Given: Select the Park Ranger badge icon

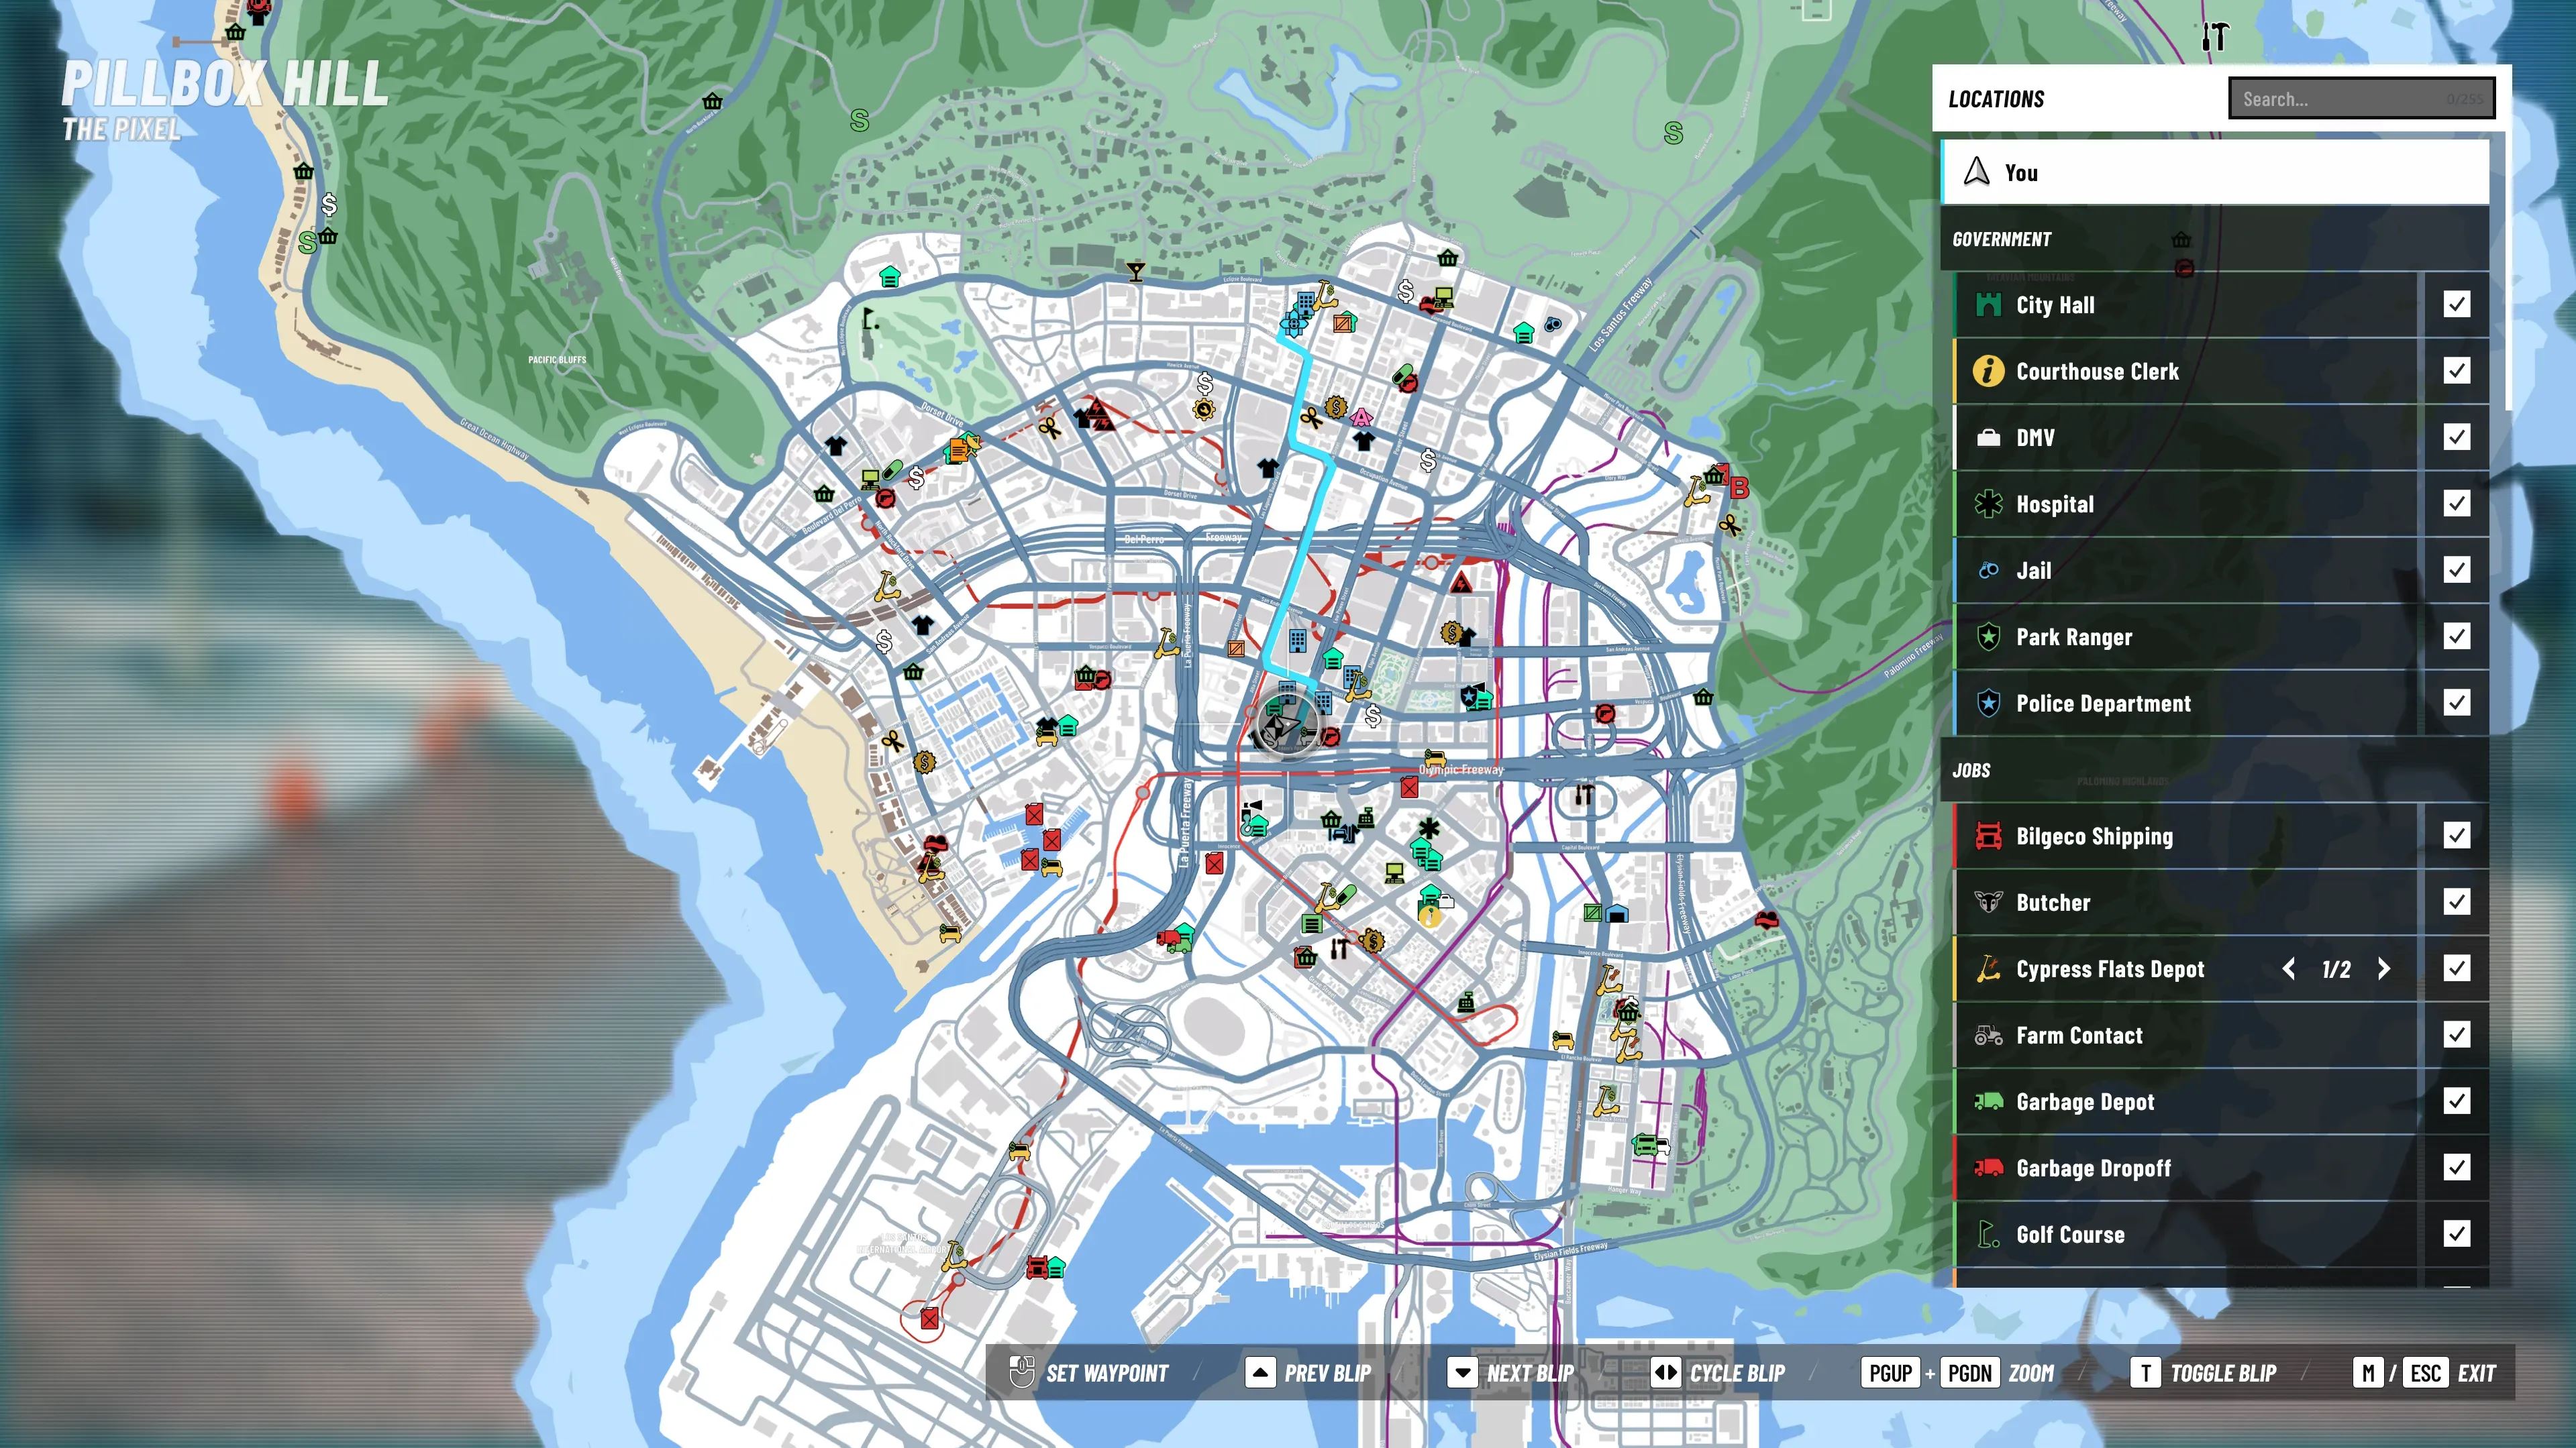Looking at the screenshot, I should pyautogui.click(x=1988, y=636).
